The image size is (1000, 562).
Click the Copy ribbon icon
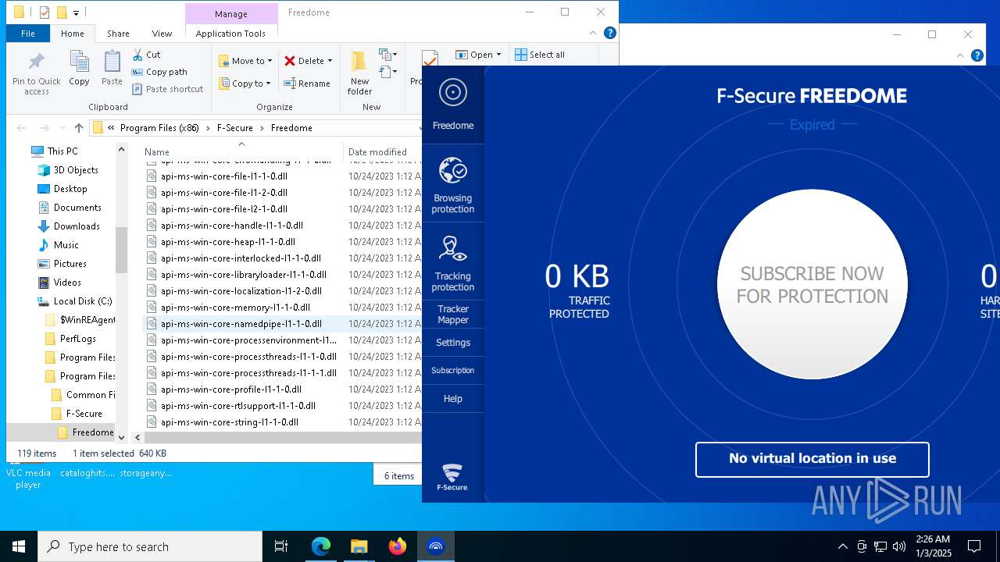pyautogui.click(x=79, y=69)
